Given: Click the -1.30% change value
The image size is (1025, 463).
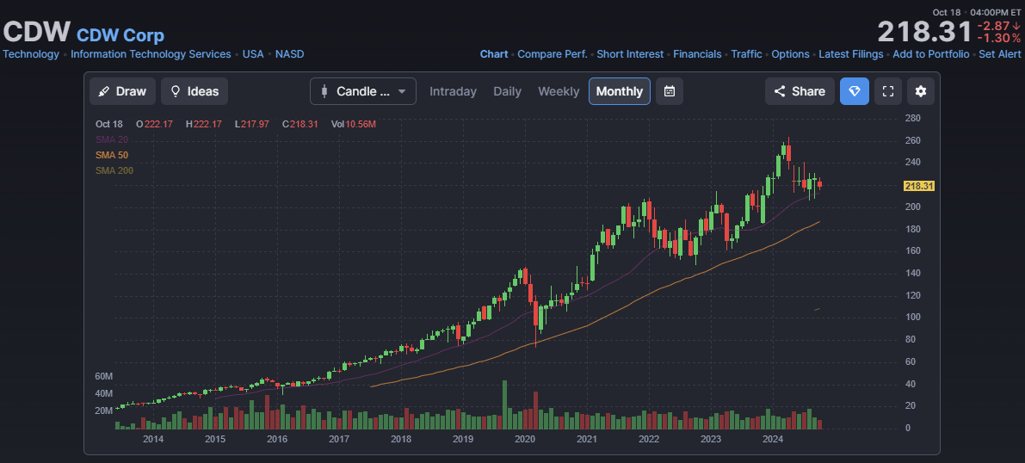Looking at the screenshot, I should [x=999, y=39].
